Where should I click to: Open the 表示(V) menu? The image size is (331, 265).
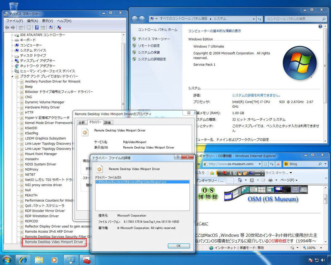pos(48,21)
